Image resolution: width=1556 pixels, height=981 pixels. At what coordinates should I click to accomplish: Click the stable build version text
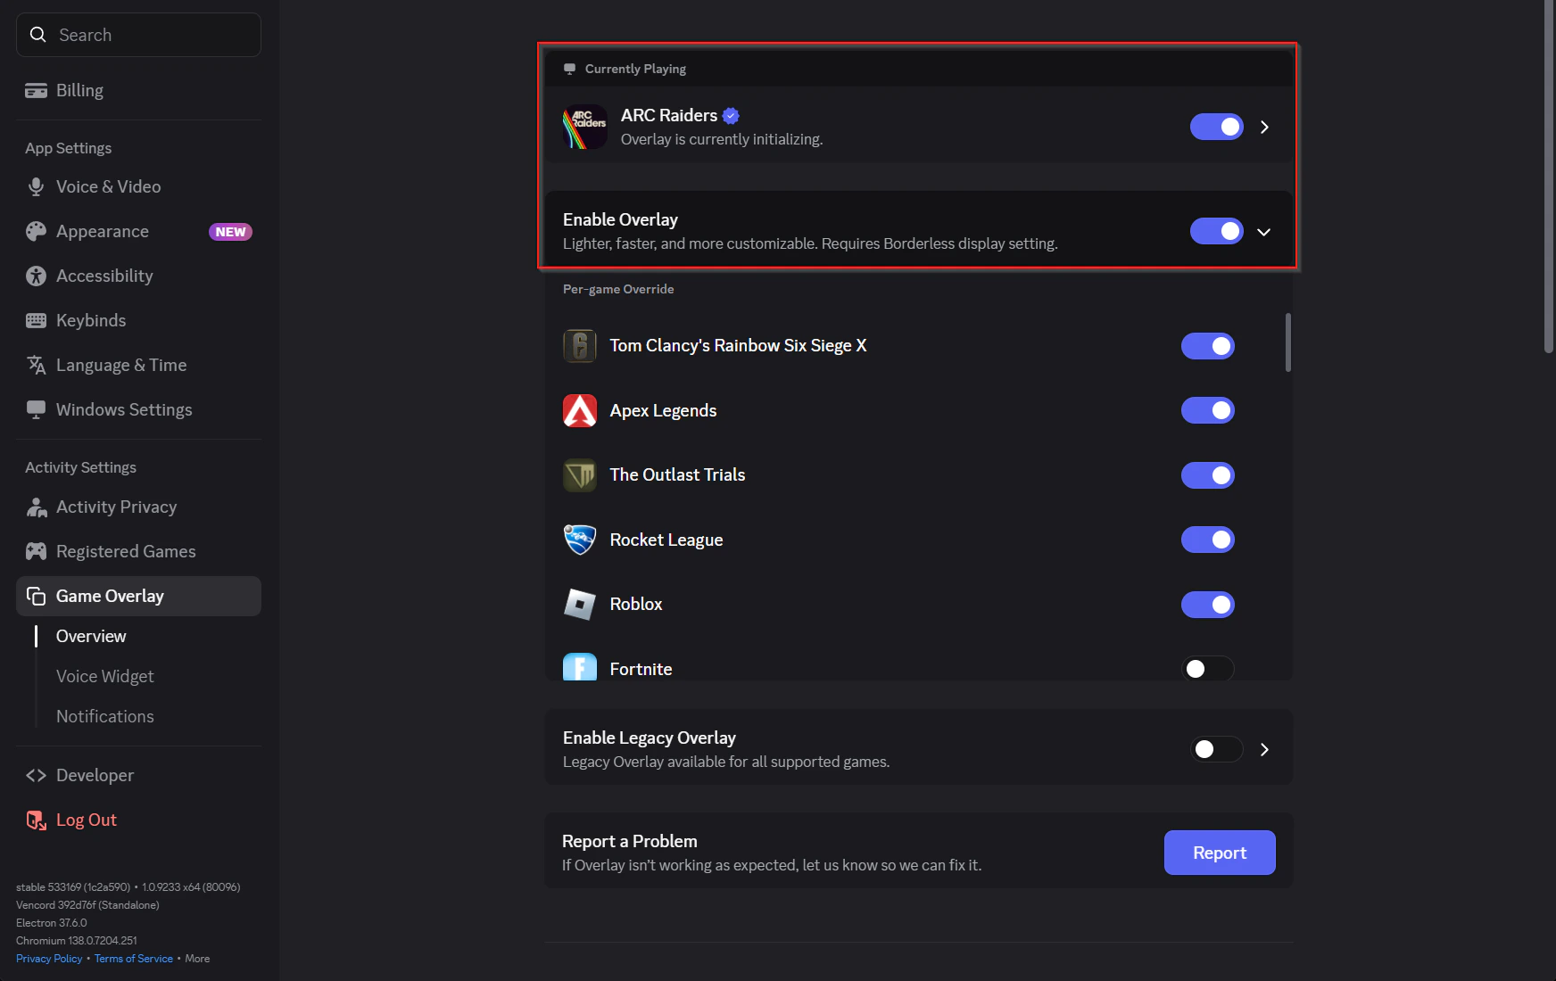[128, 887]
